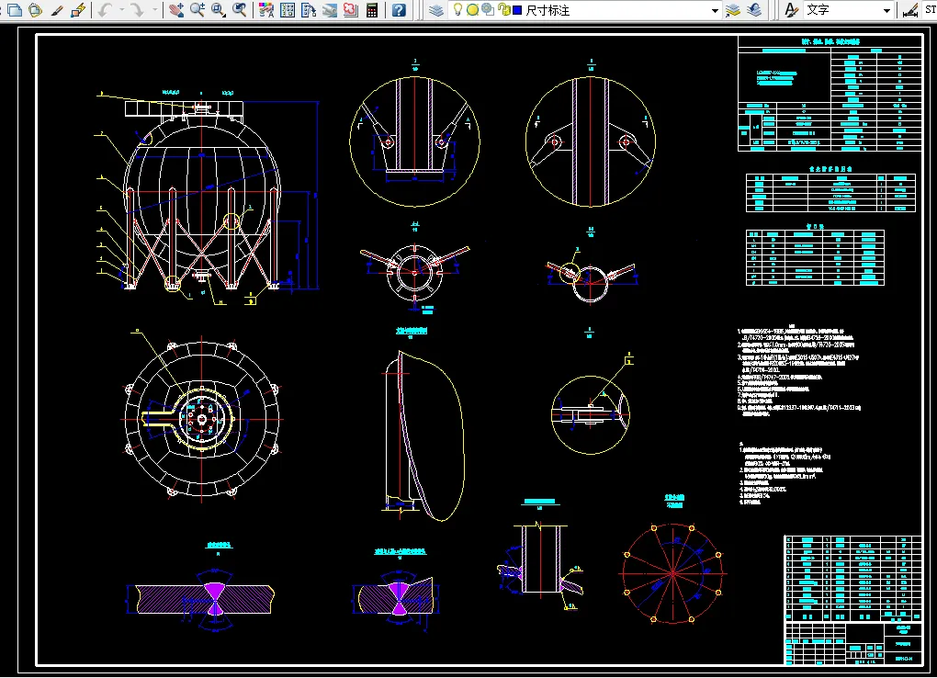Click the Layer Previous button

755,10
